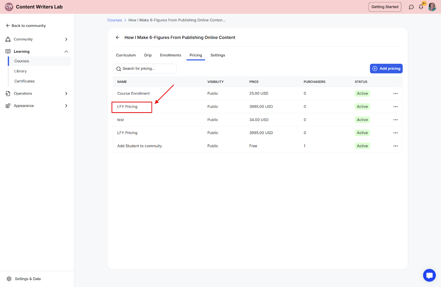Switch to the Enrollments tab
The width and height of the screenshot is (441, 287).
click(170, 55)
